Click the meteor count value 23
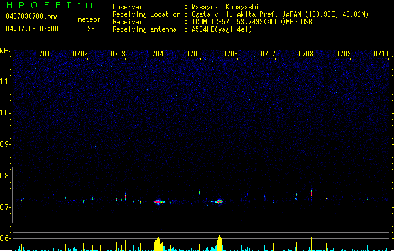This screenshot has height=251, width=395. coord(91,29)
